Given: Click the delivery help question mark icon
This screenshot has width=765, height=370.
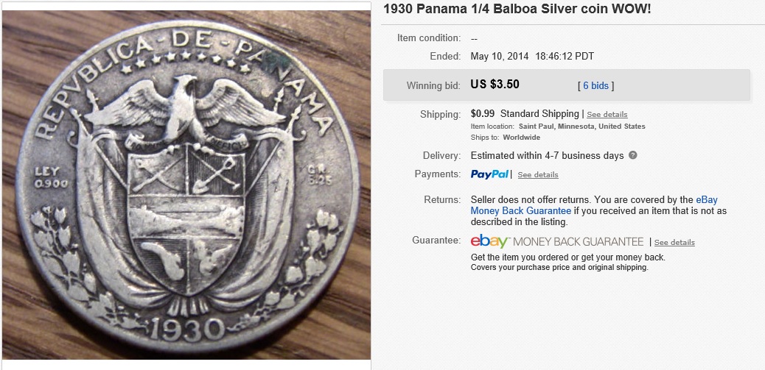Looking at the screenshot, I should click(x=633, y=155).
